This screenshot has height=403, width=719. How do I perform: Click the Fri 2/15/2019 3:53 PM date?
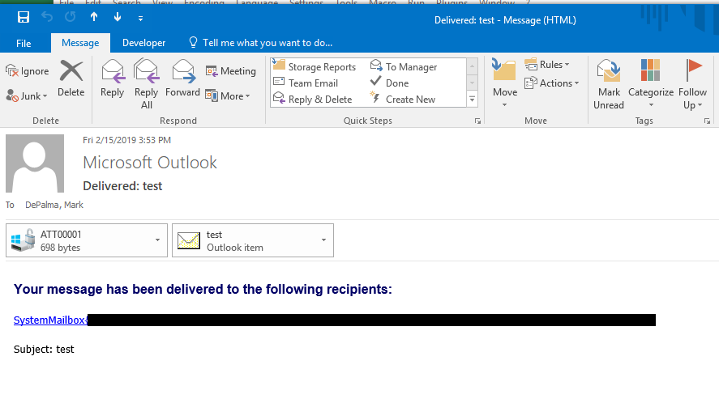(x=126, y=140)
